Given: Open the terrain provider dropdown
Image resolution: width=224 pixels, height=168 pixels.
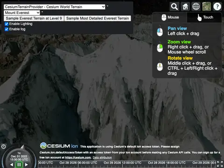Looking at the screenshot, I should point(55,7).
